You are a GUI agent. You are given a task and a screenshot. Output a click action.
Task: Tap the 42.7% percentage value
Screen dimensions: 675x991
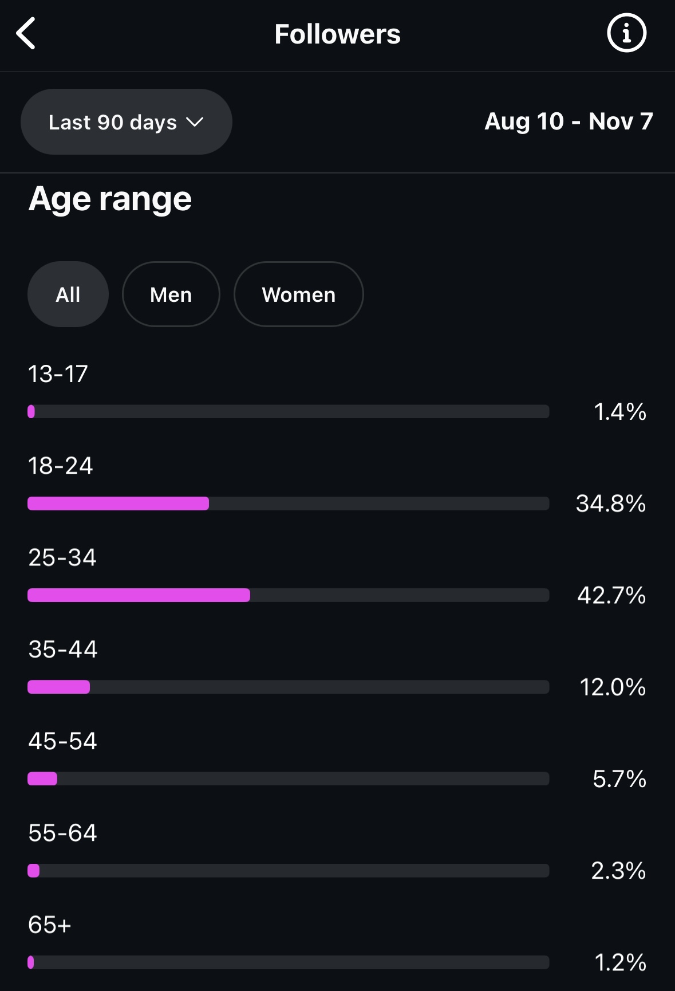point(611,595)
